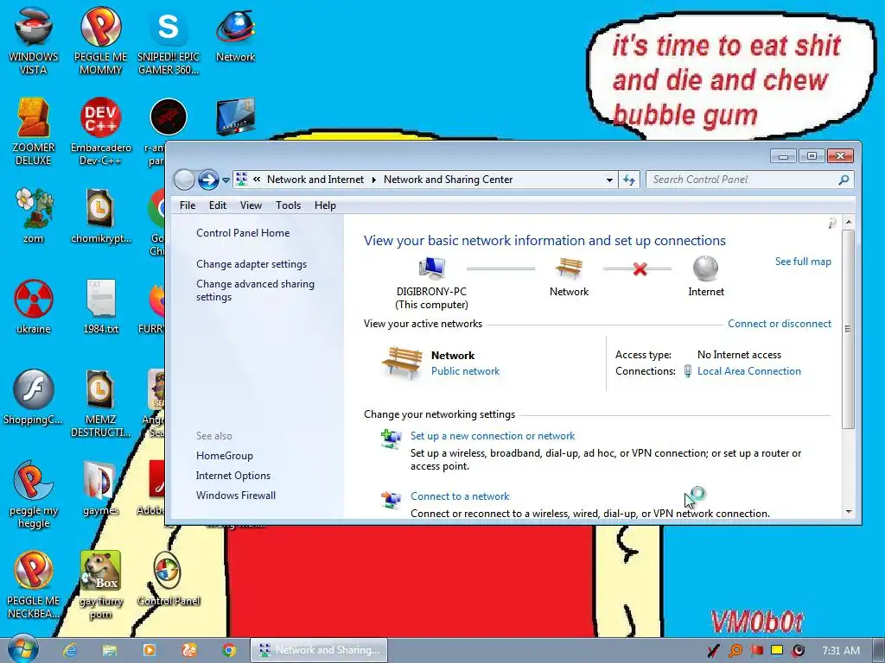Click the scrollbar up arrow

[849, 222]
